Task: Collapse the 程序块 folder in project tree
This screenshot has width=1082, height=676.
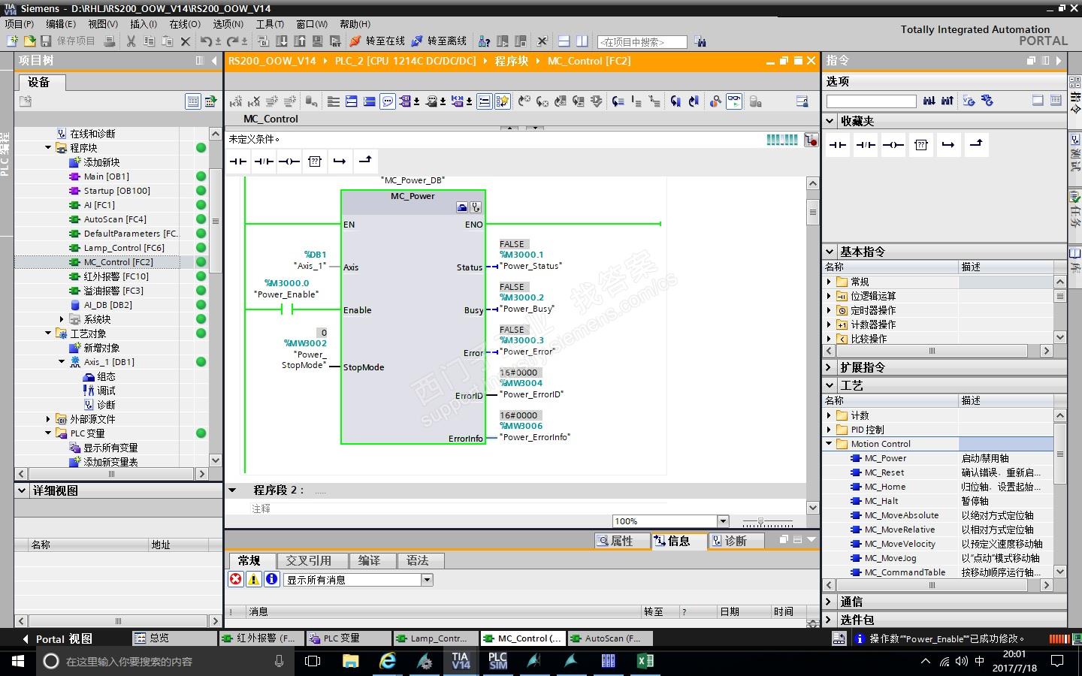Action: coord(49,148)
